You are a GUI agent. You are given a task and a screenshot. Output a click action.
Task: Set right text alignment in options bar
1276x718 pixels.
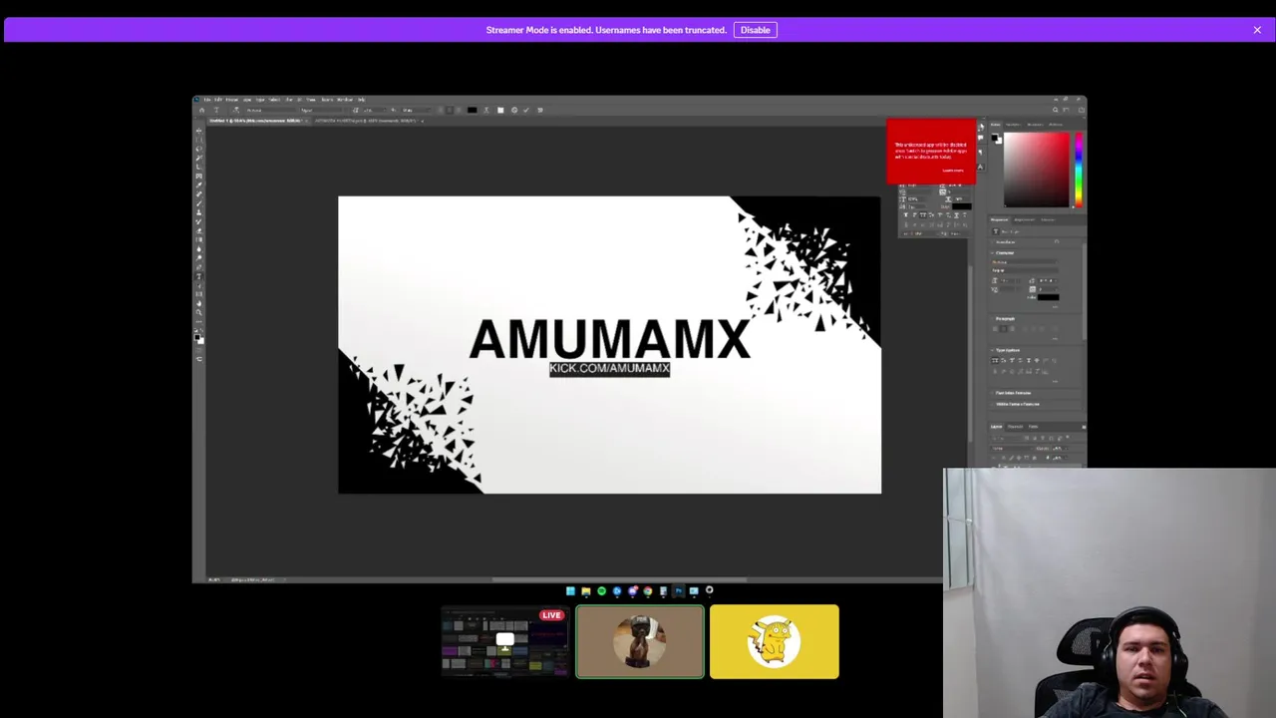[x=459, y=110]
